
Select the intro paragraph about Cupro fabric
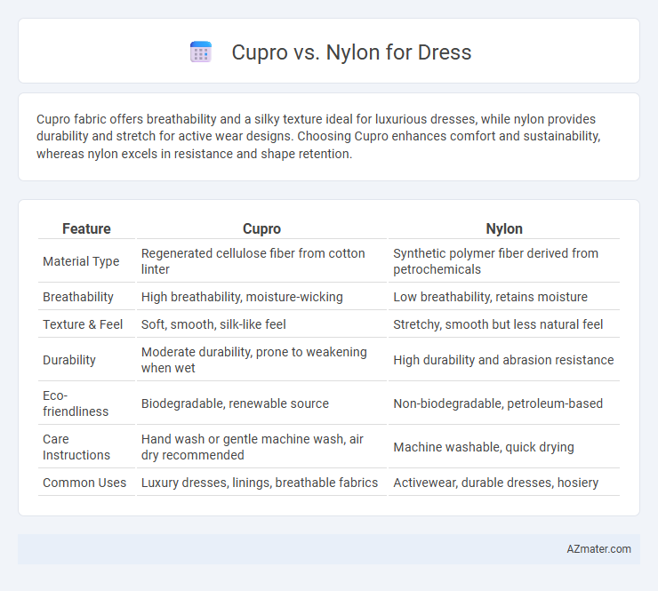tap(318, 136)
